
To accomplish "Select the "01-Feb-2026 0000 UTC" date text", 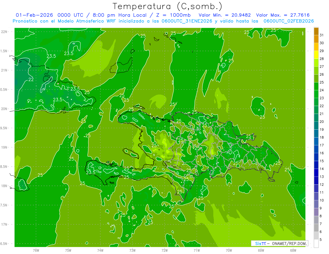I will pyautogui.click(x=50, y=15).
